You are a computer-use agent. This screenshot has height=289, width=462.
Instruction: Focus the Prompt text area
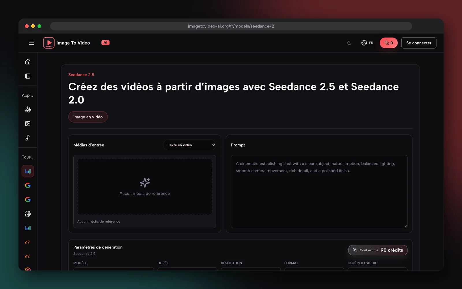(319, 192)
